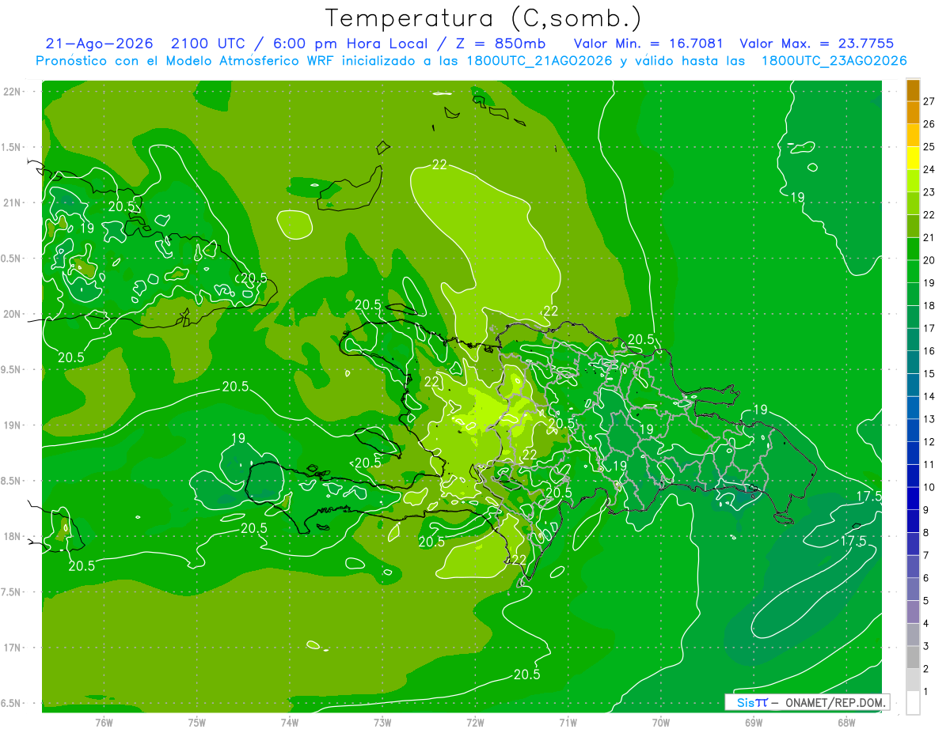Screen dimensions: 950x733
Task: Click 'Valor Max. = 23.7755' text
Action: [817, 44]
